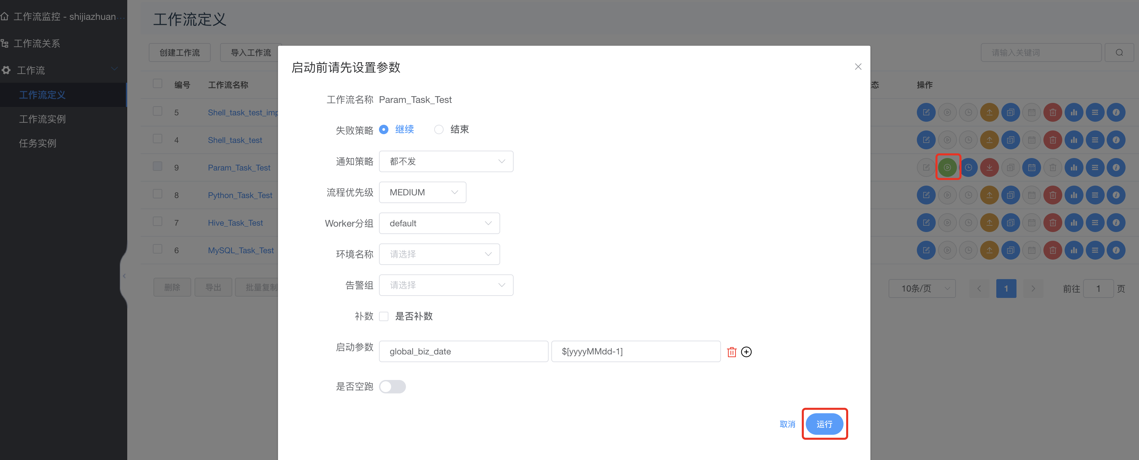The height and width of the screenshot is (460, 1139).
Task: Click delete trash icon in MySQL_Task_Test row
Action: 1052,250
